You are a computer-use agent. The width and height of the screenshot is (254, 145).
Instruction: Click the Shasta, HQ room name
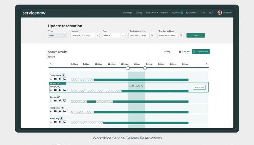pos(55,97)
